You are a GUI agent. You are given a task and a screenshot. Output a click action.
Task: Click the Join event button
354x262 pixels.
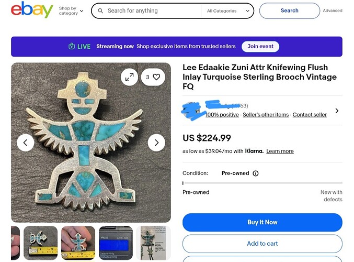(260, 47)
